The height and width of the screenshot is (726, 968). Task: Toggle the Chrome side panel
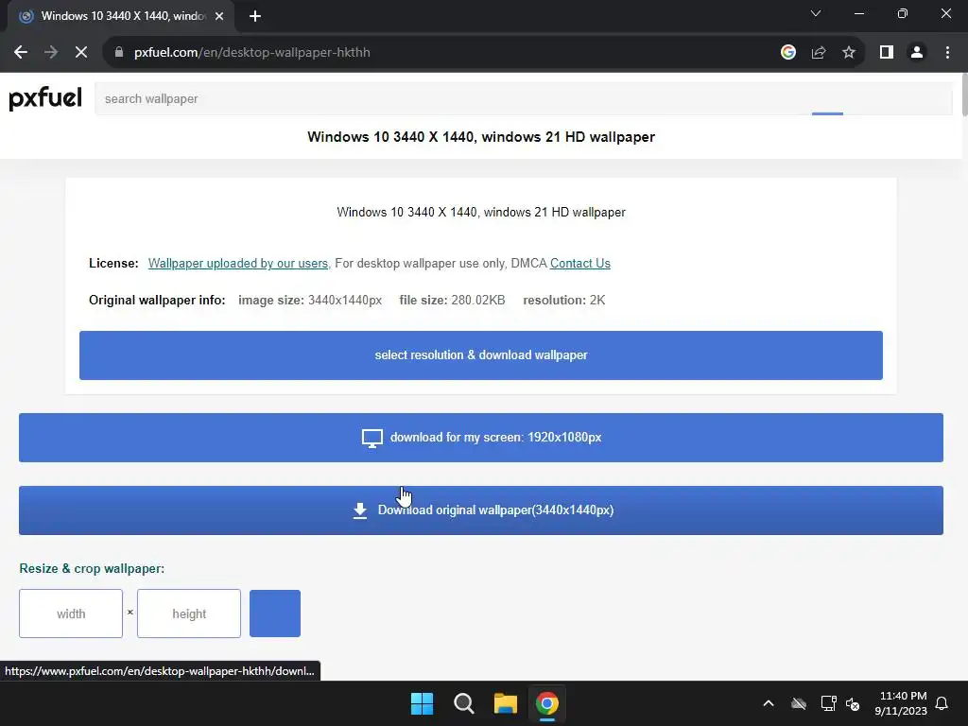[887, 53]
